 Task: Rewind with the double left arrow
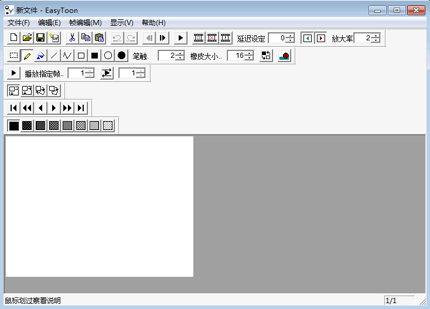coord(27,108)
